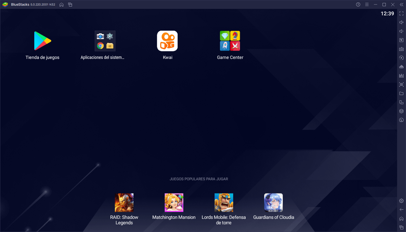Go to Android home via the sidebar
This screenshot has height=232, width=406.
[x=401, y=219]
